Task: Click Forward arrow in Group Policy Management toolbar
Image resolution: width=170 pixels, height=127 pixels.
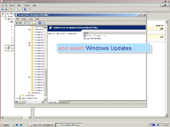Action: (x=6, y=10)
